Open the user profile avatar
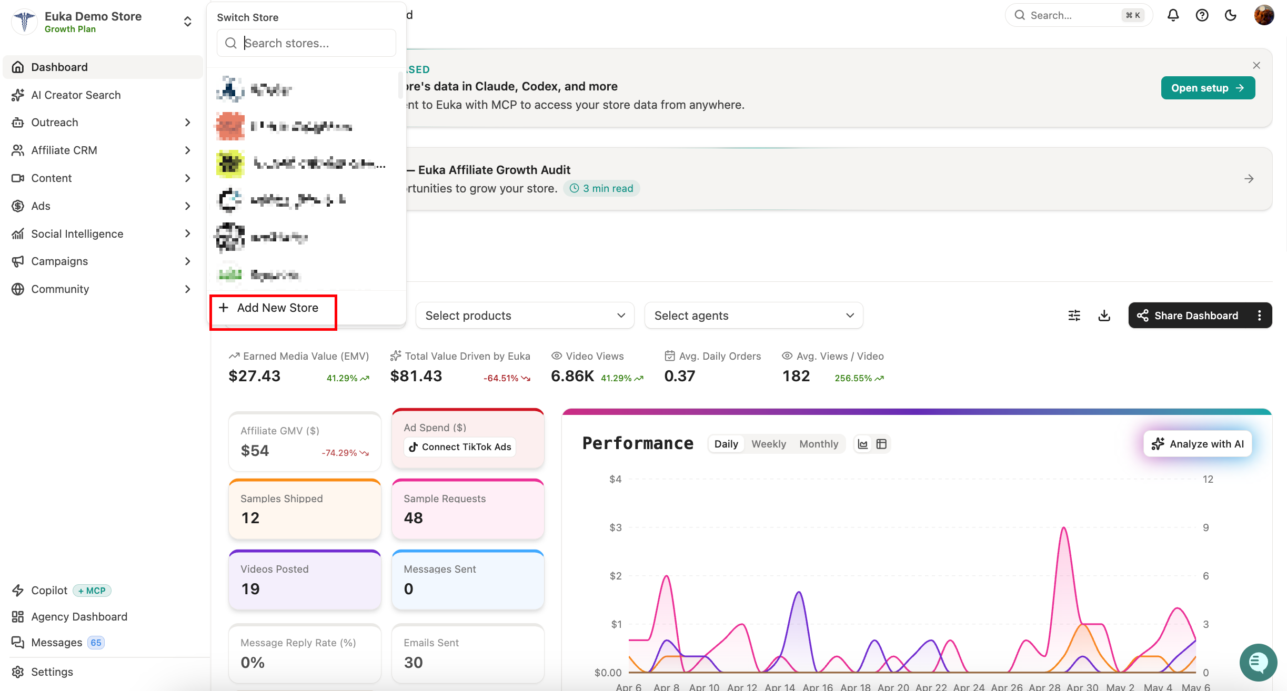 click(1264, 15)
